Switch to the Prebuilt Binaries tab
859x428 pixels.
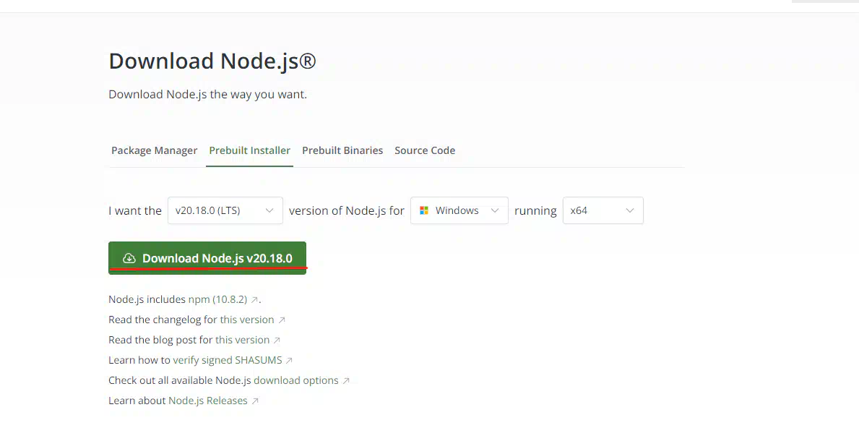342,150
